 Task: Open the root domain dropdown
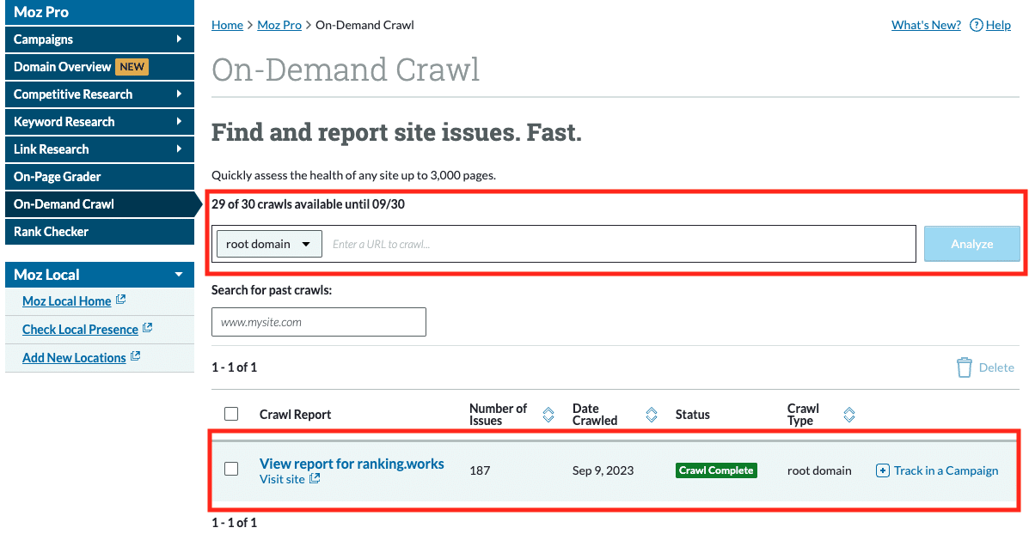[269, 244]
